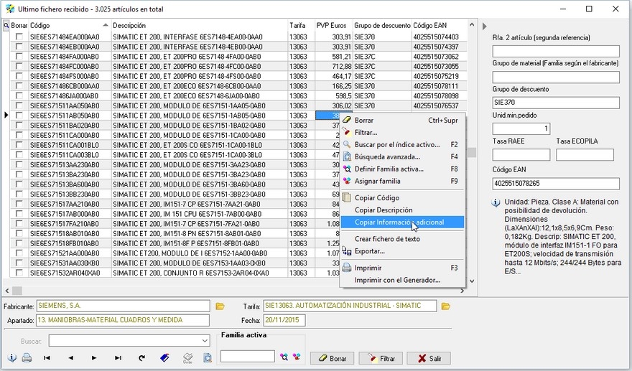The width and height of the screenshot is (632, 371).
Task: Open folder icon next to Tarifa field
Action: (x=446, y=306)
